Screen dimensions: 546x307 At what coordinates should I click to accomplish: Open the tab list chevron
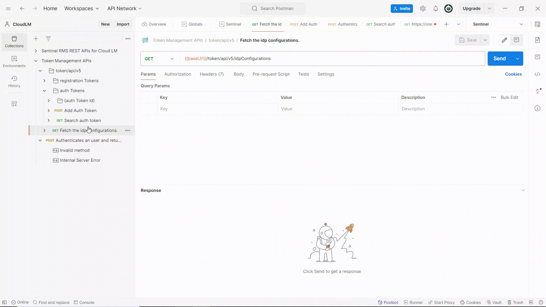pos(459,24)
